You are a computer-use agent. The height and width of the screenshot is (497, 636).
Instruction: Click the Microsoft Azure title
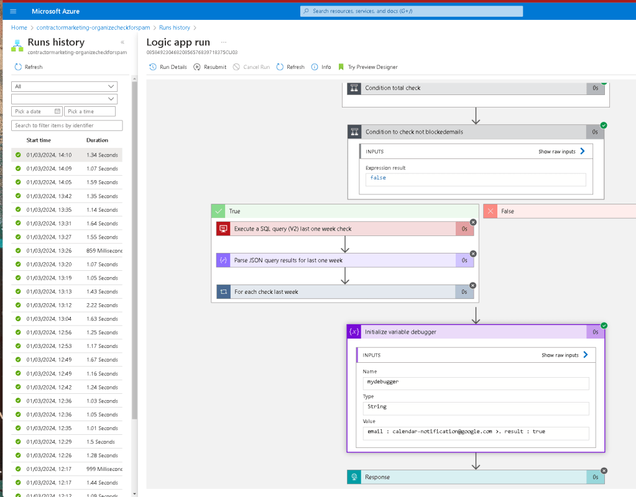tap(55, 11)
